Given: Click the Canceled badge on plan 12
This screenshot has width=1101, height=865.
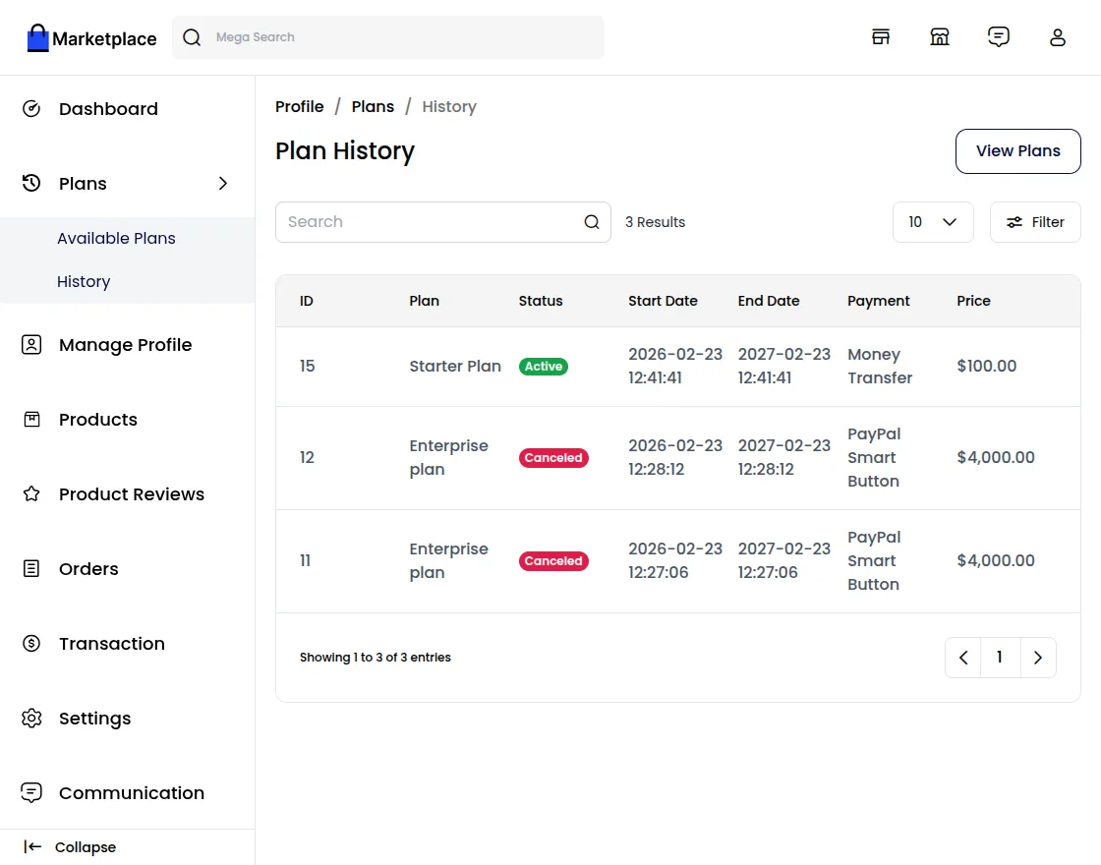Looking at the screenshot, I should click(x=553, y=457).
